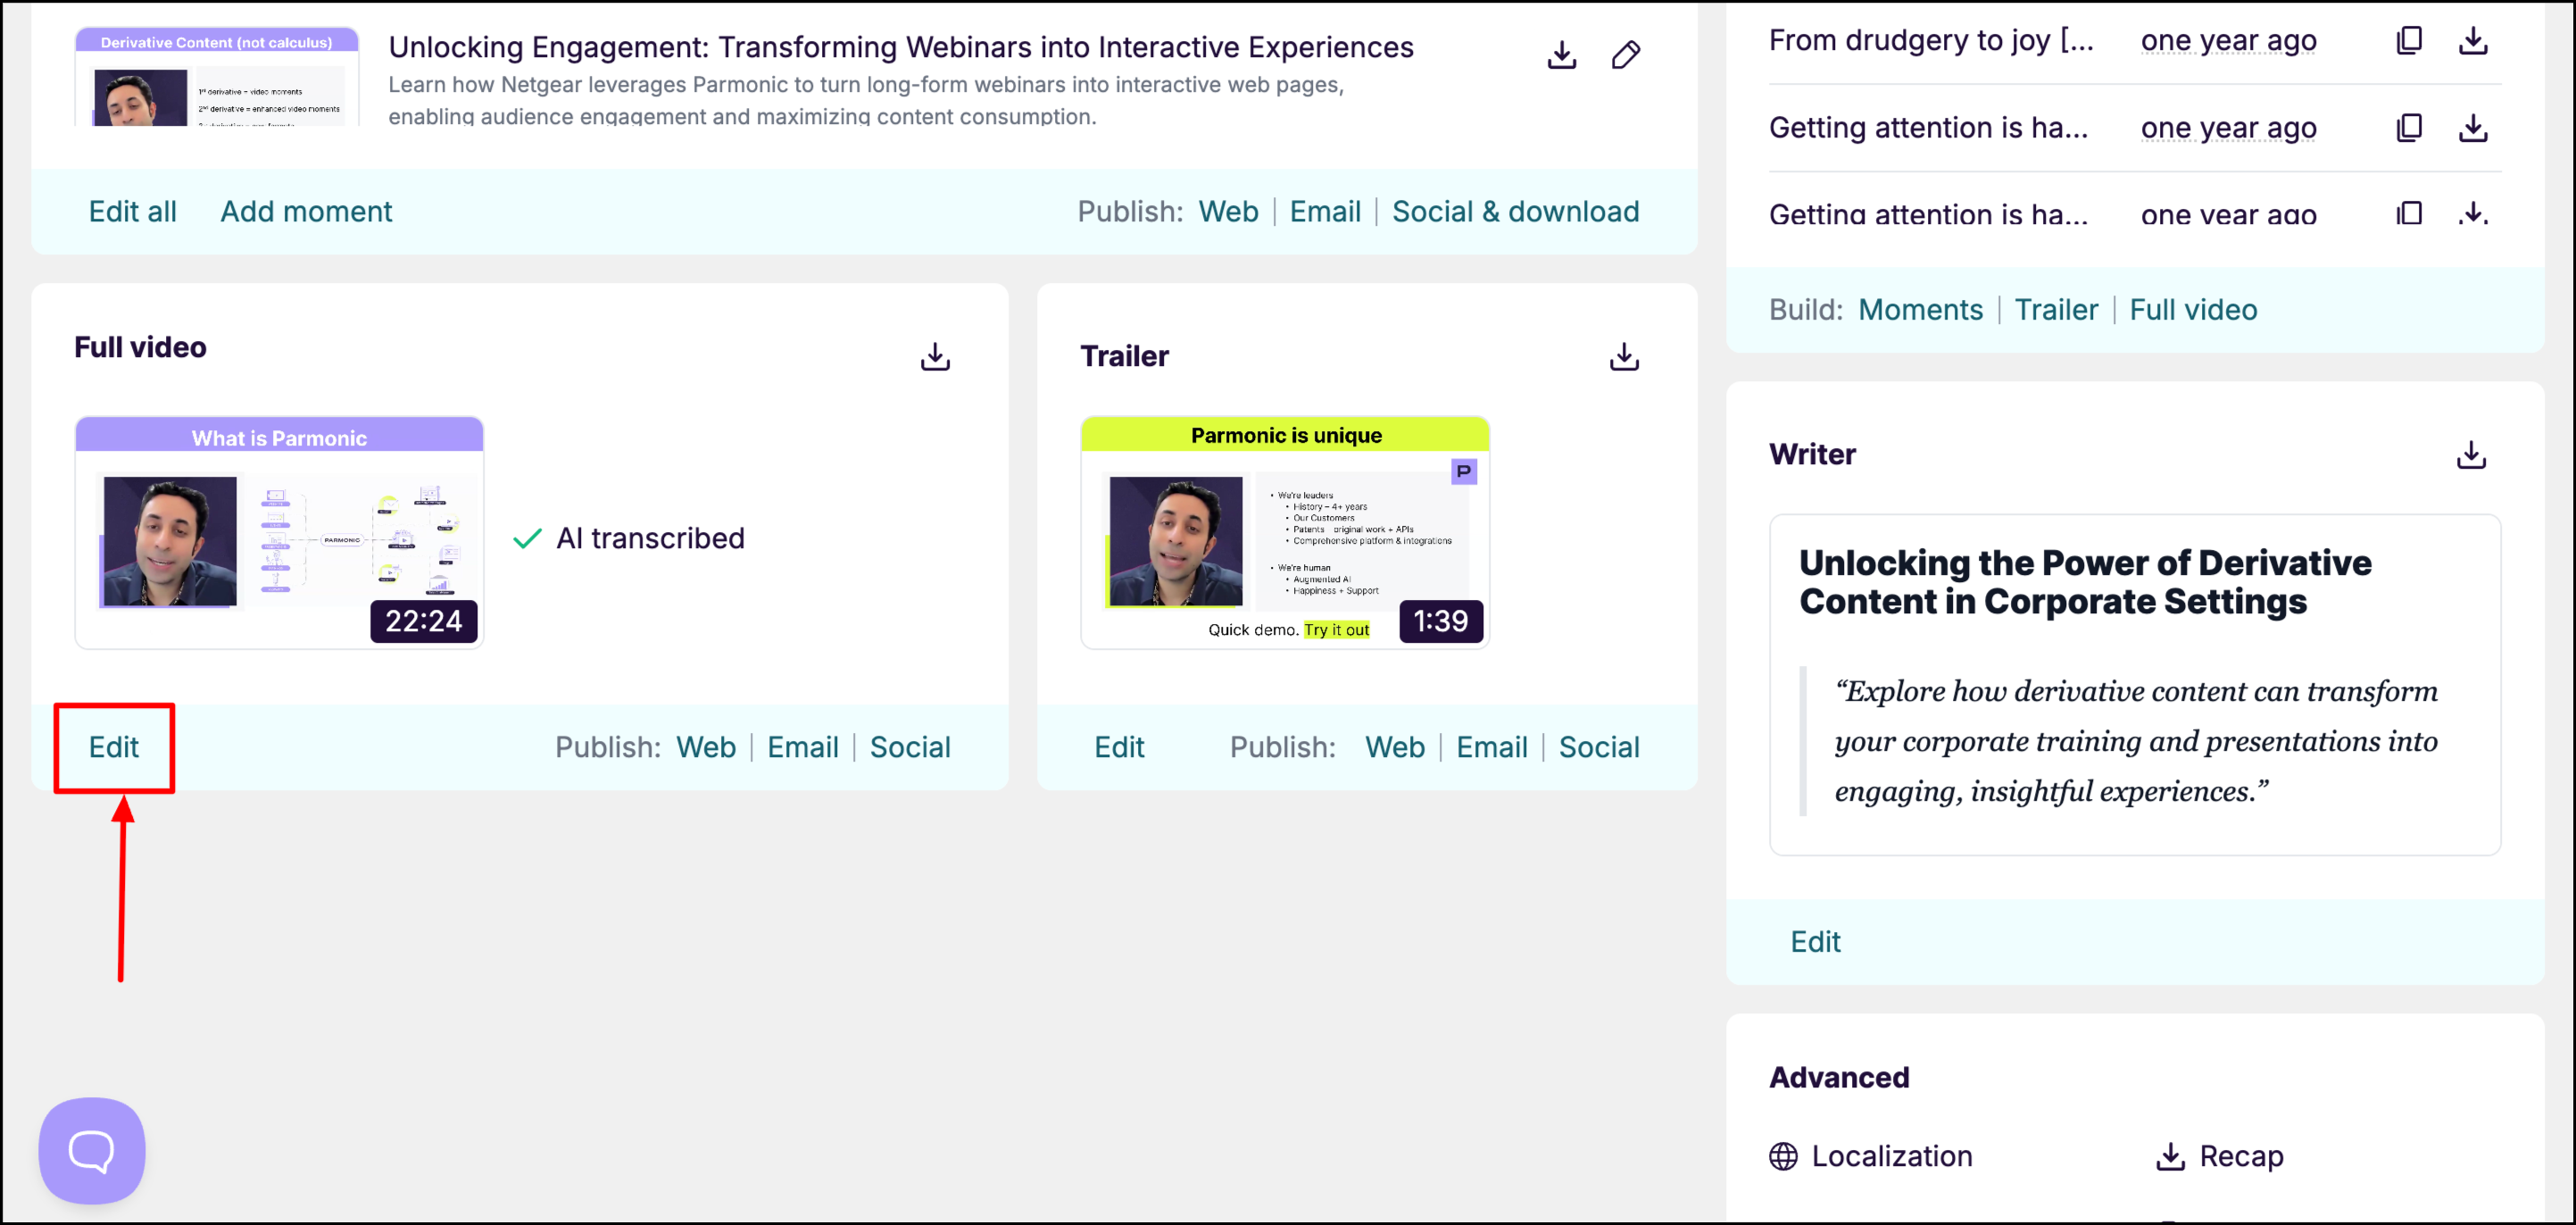The width and height of the screenshot is (2576, 1225).
Task: Edit the Full video
Action: (x=114, y=747)
